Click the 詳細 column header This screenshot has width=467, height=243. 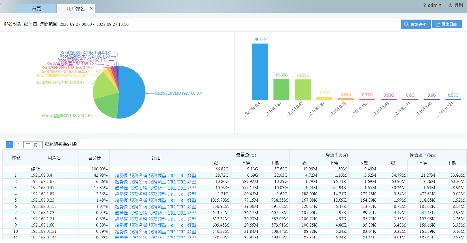tap(156, 158)
